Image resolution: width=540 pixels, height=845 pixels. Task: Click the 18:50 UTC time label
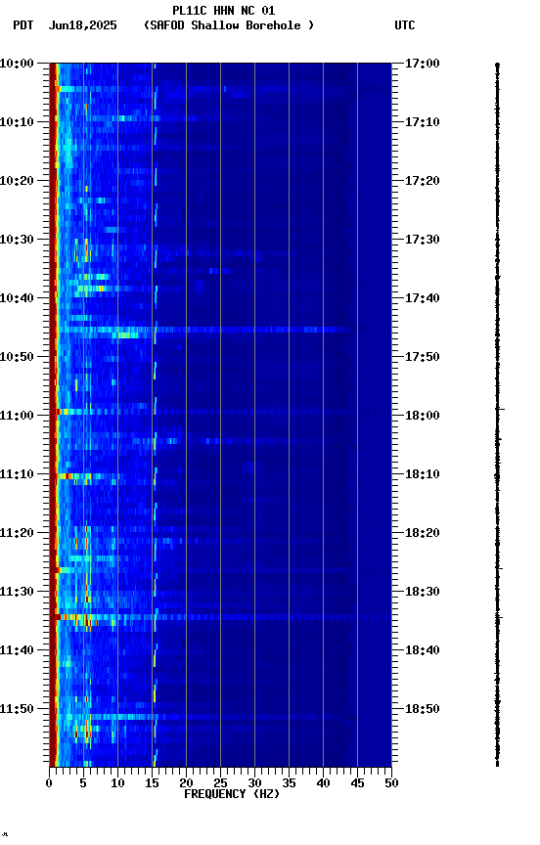pos(423,709)
